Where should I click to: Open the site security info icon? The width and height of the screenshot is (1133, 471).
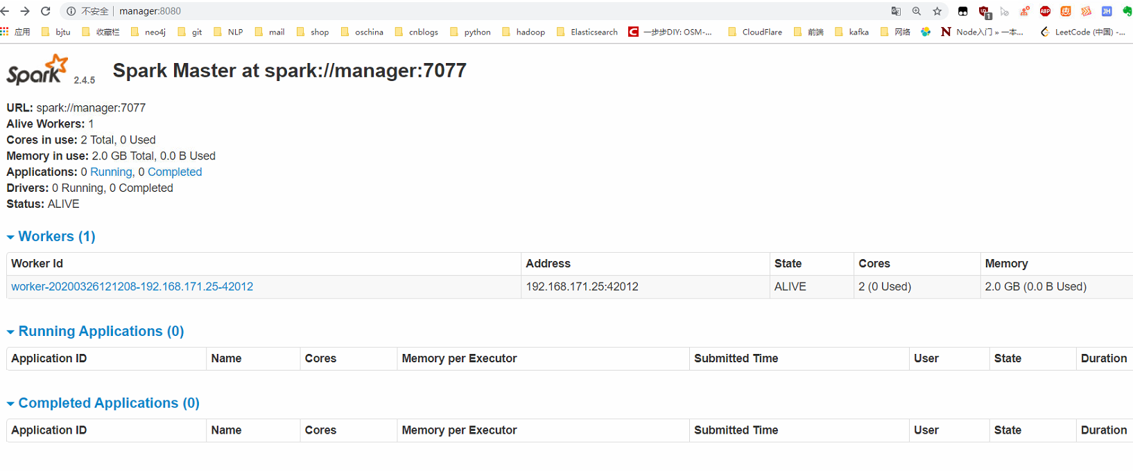(x=71, y=11)
